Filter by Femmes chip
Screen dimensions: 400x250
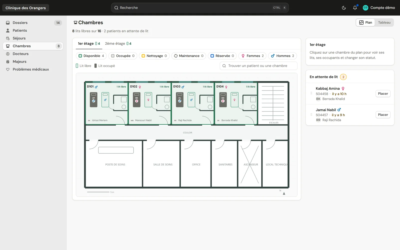click(252, 56)
